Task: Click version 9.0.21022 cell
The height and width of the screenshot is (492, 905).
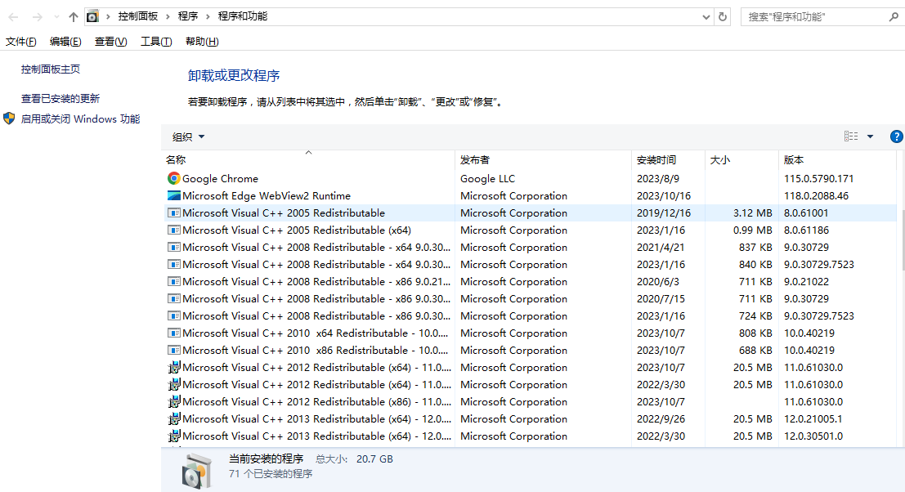Action: click(806, 281)
